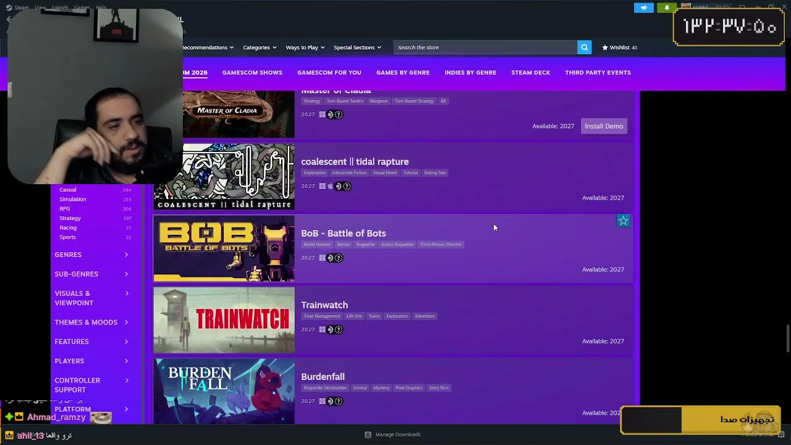The height and width of the screenshot is (445, 791).
Task: Click the Roguelike Deckbuilder tag on Burdenfall
Action: (x=325, y=388)
